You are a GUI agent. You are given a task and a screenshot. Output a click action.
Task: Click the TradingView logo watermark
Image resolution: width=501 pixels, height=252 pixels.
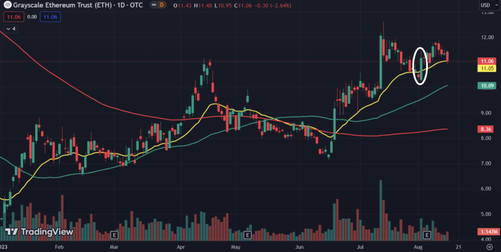(x=39, y=231)
